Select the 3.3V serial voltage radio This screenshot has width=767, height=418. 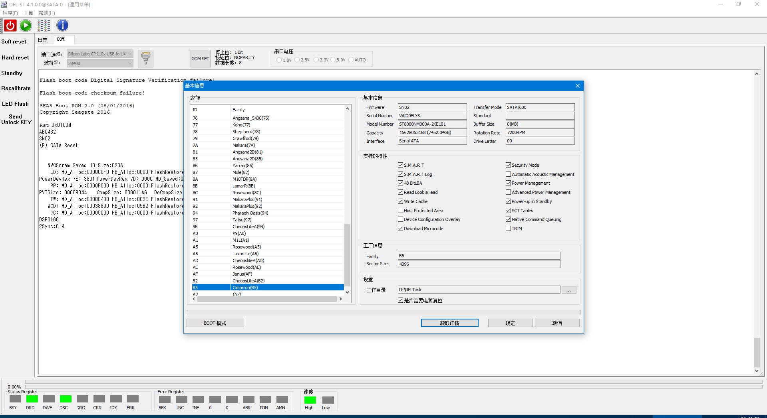(316, 60)
